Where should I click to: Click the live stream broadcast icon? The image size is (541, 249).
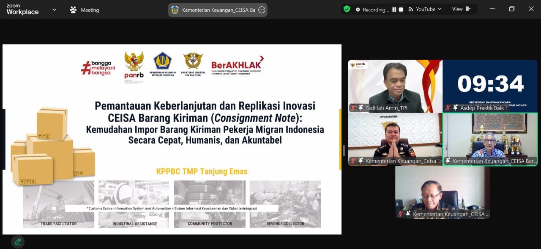click(410, 9)
